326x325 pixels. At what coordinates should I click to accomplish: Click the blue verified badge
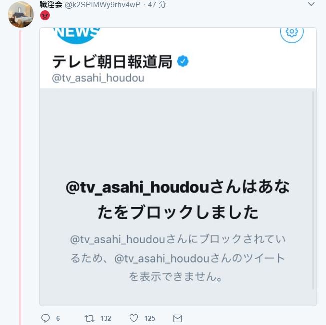pos(183,61)
